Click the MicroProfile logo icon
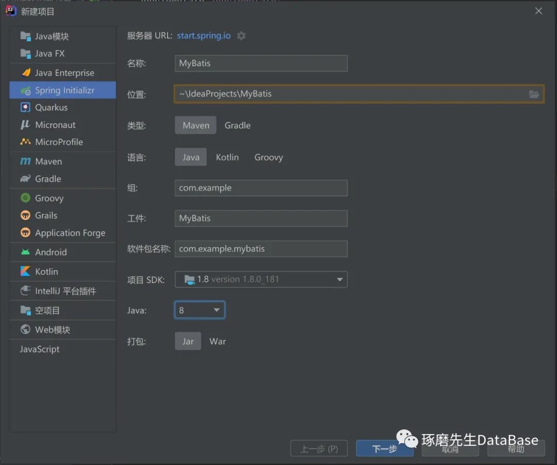The height and width of the screenshot is (465, 557). (26, 142)
